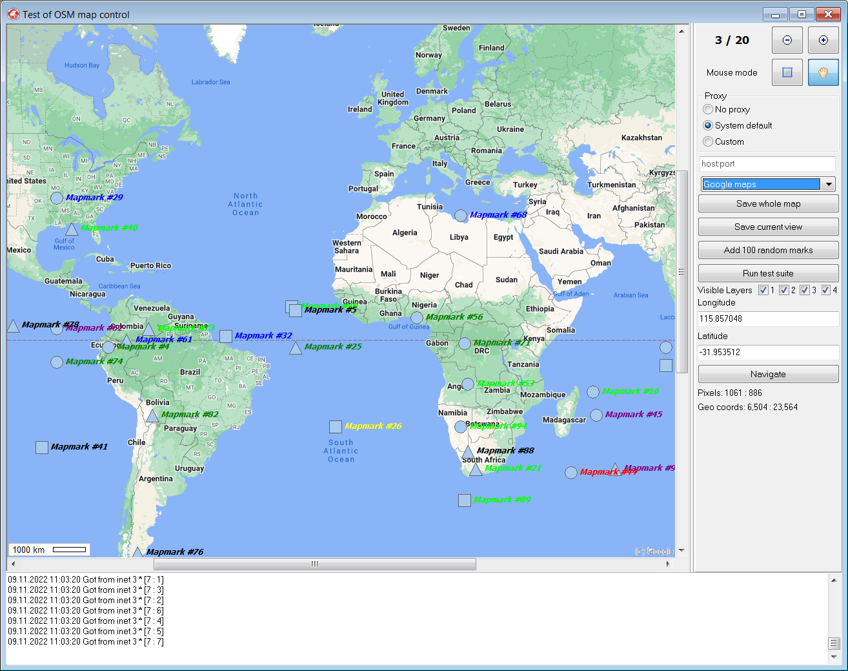Viewport: 848px width, 671px height.
Task: Click the Mapmark #45 circle marker
Action: pyautogui.click(x=596, y=415)
